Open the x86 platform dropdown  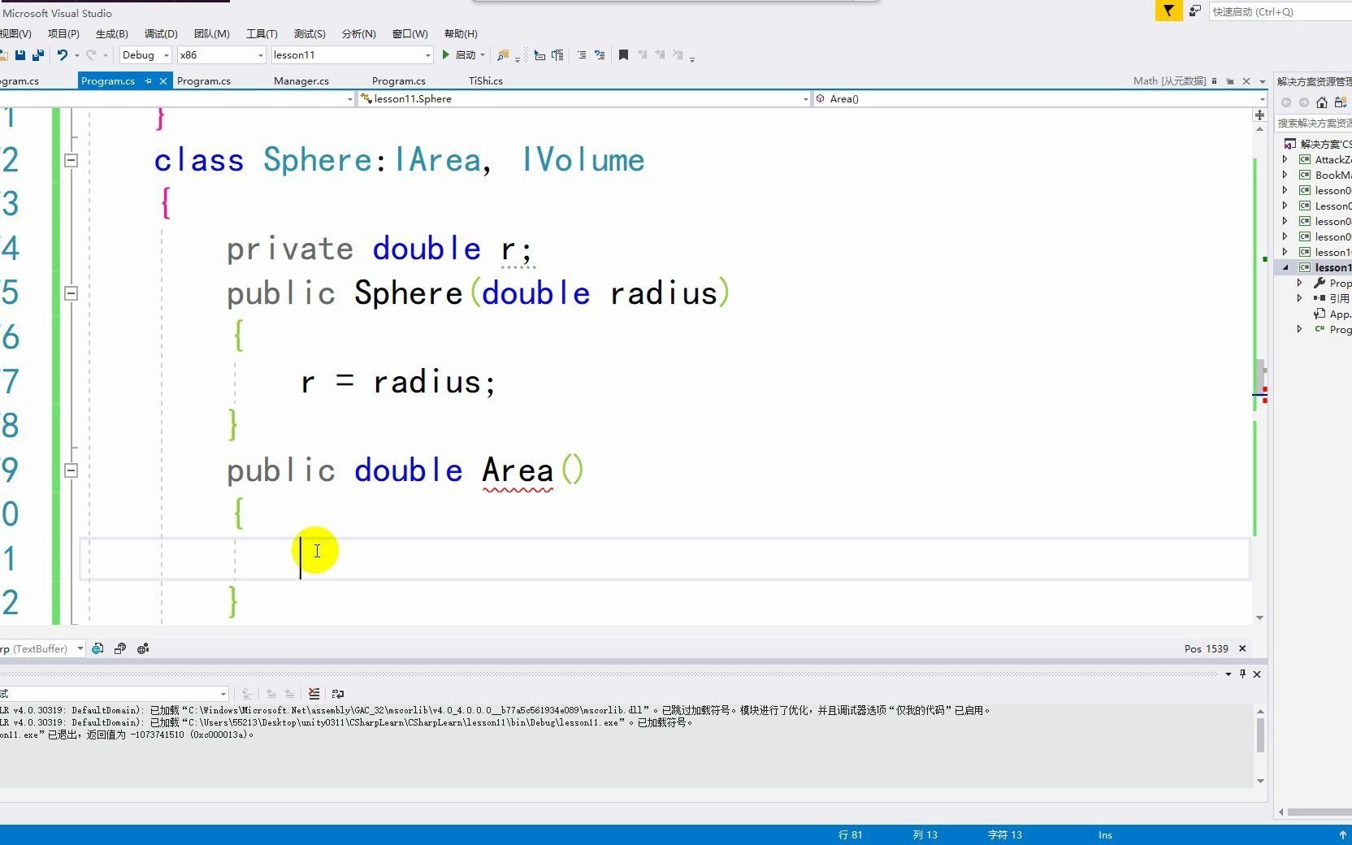click(x=222, y=54)
